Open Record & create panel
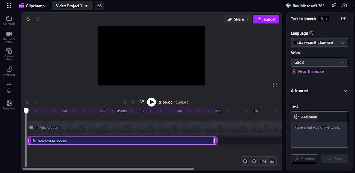Screen dimensions: 355x173 tap(9, 37)
